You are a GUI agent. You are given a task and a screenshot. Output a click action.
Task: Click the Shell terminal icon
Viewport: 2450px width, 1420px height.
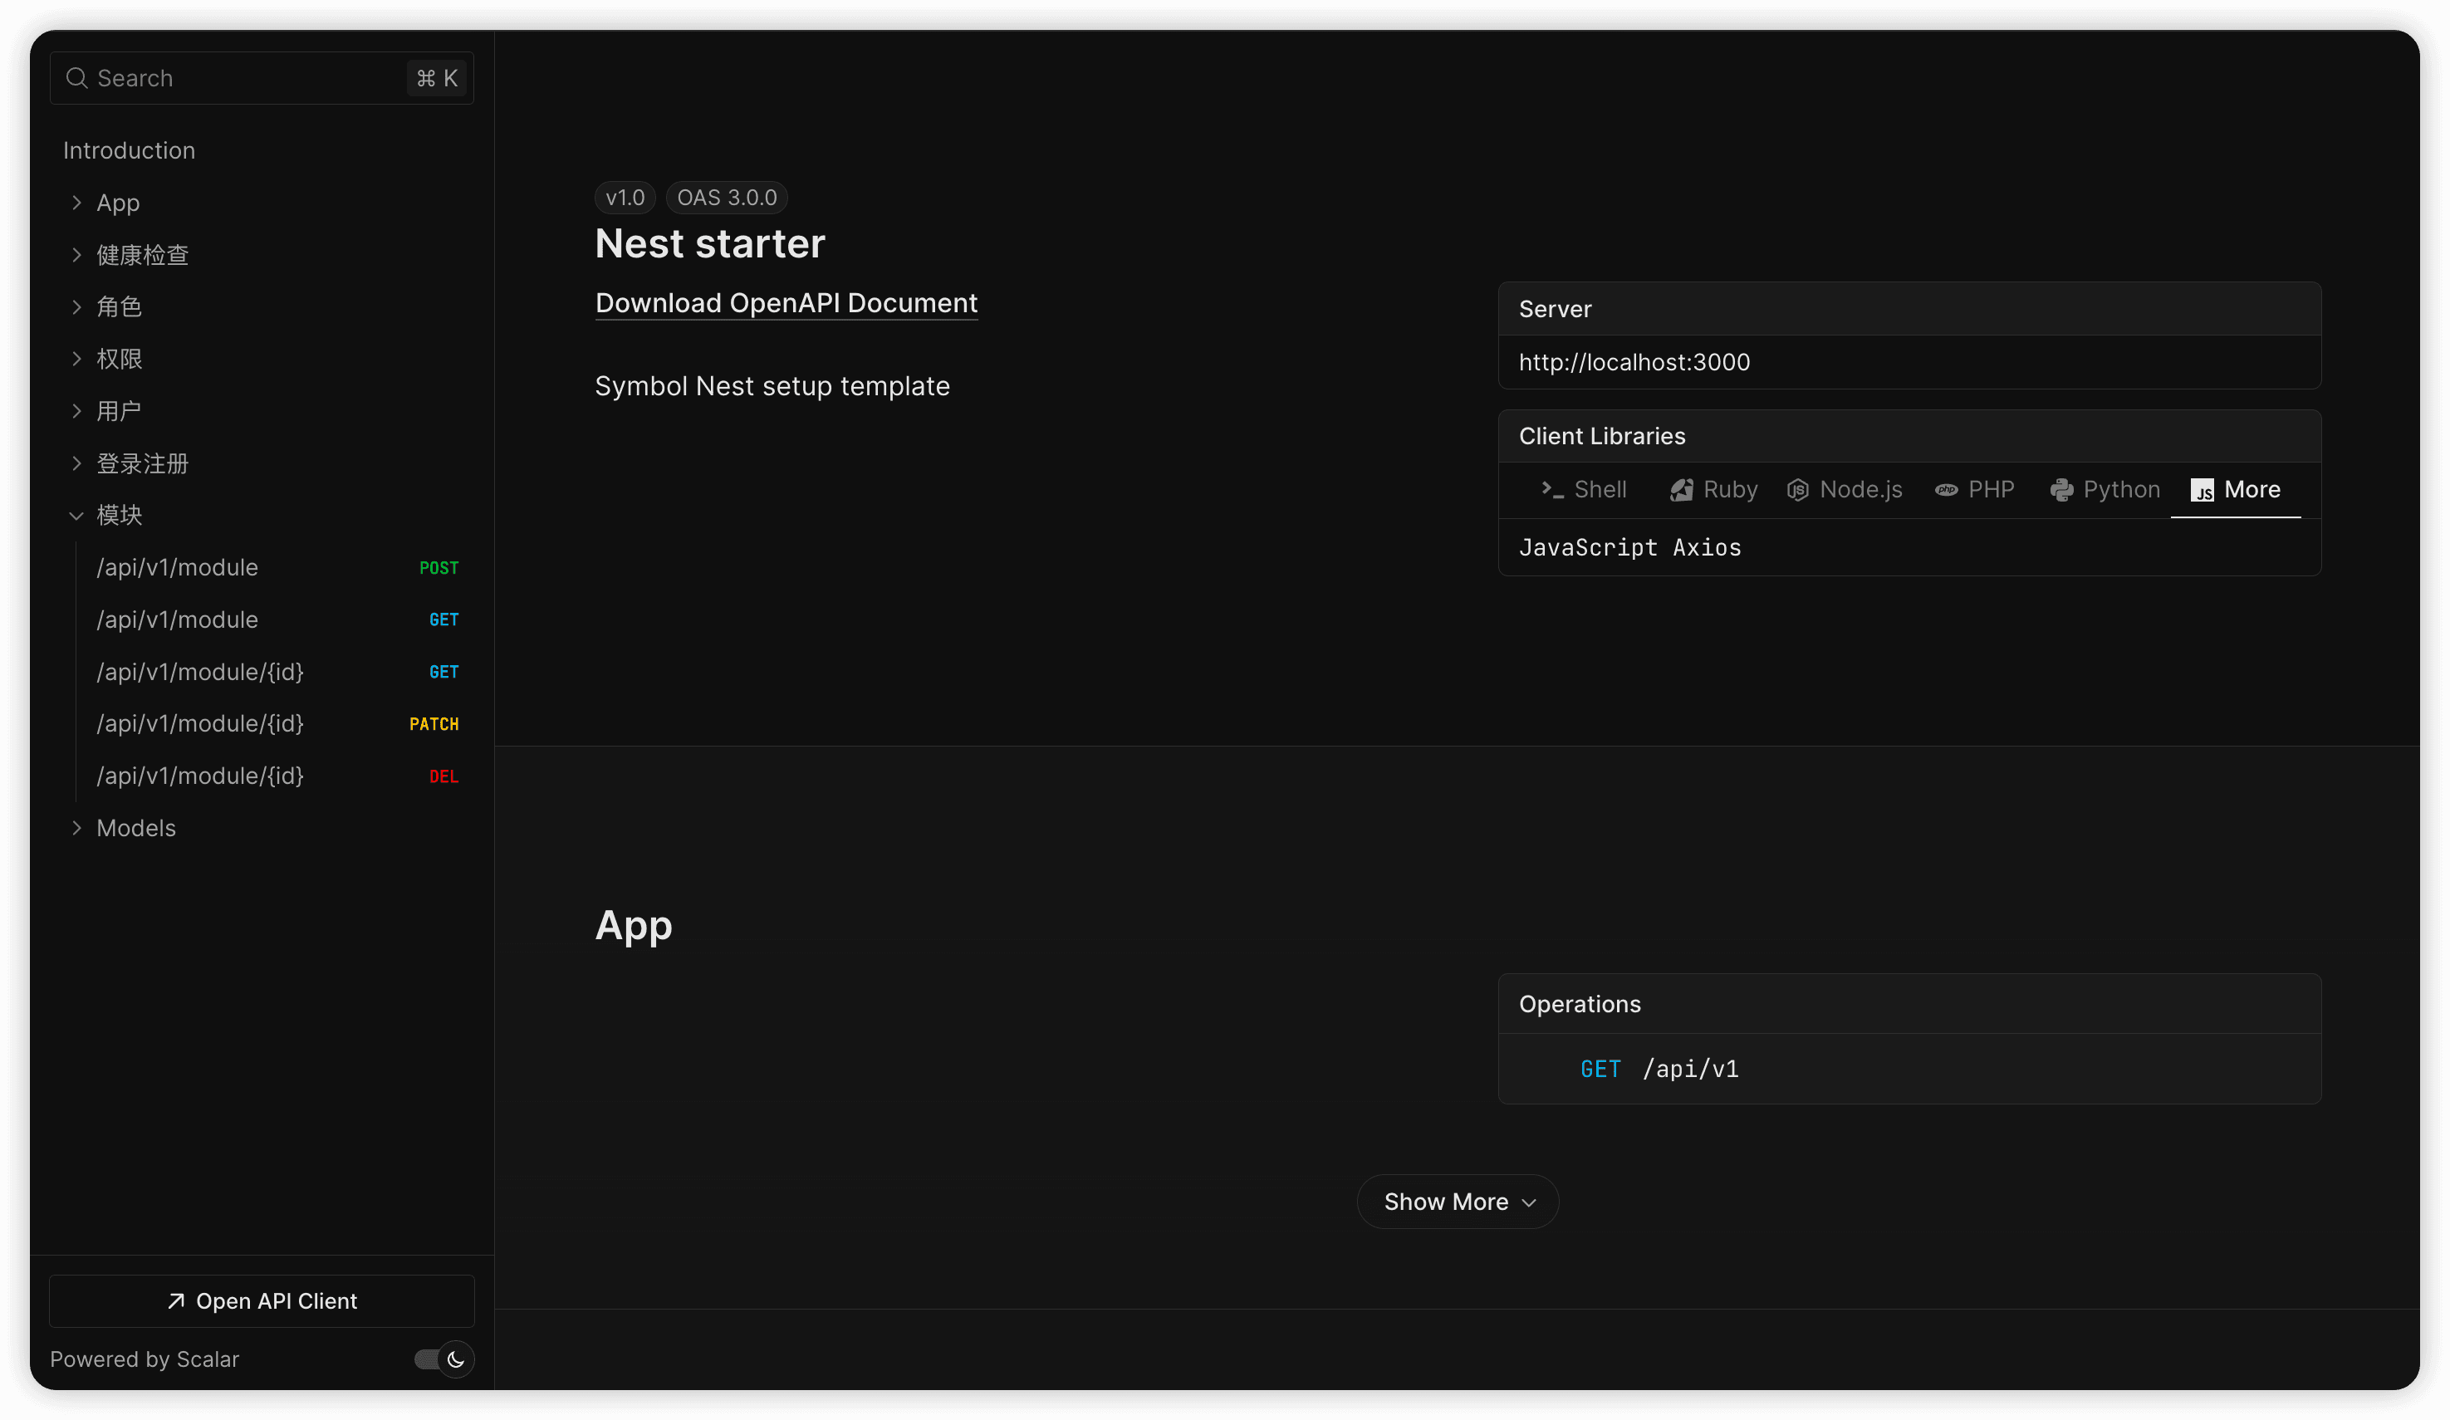point(1551,490)
